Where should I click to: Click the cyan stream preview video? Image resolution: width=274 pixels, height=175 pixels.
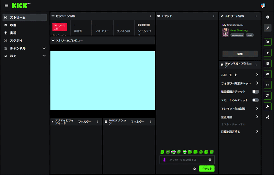(102, 80)
